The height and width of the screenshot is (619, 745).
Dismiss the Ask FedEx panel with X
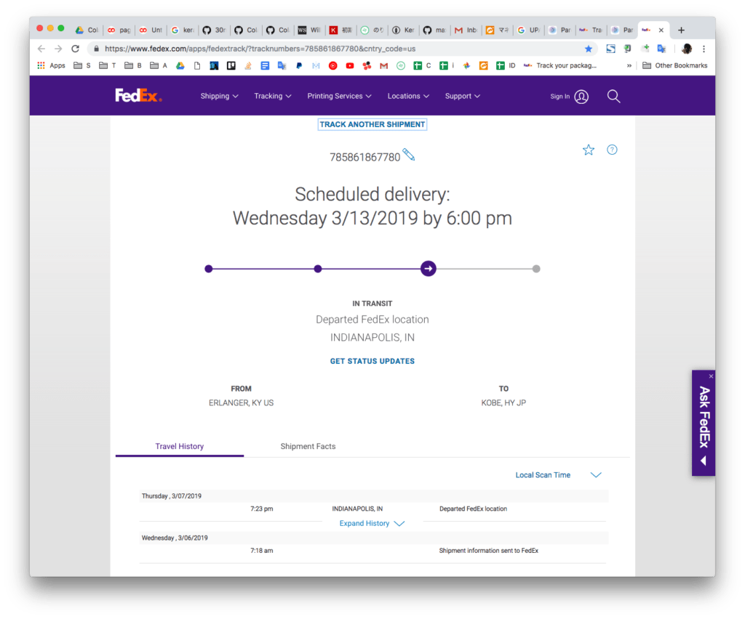point(711,376)
